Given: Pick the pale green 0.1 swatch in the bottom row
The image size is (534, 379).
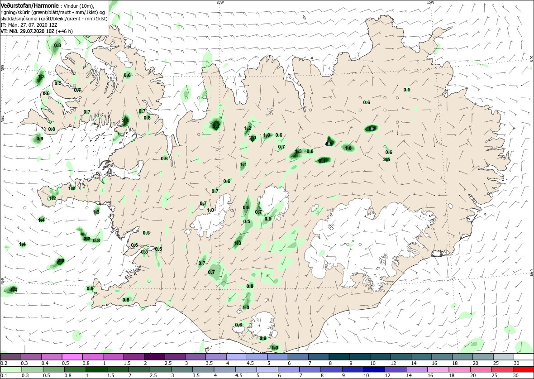Looking at the screenshot, I should 11,369.
